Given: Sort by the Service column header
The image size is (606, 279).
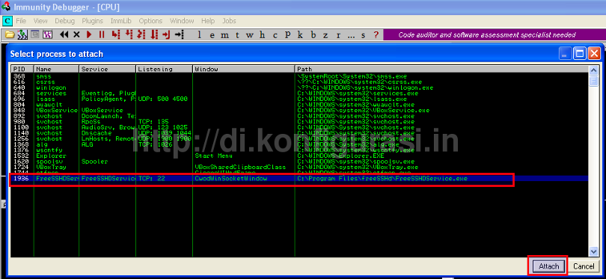Looking at the screenshot, I should [108, 69].
